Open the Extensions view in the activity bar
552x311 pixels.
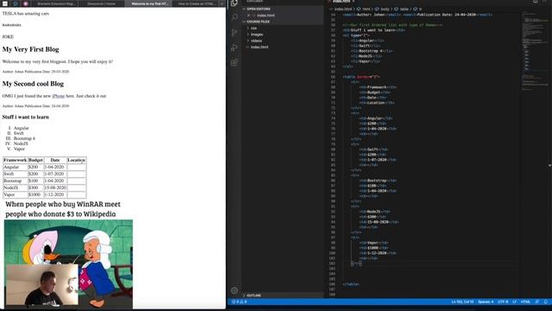point(235,63)
